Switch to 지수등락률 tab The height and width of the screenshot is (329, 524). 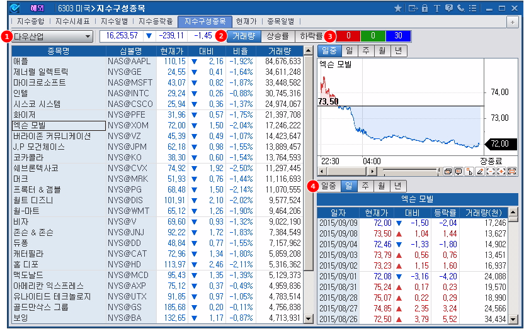(156, 21)
